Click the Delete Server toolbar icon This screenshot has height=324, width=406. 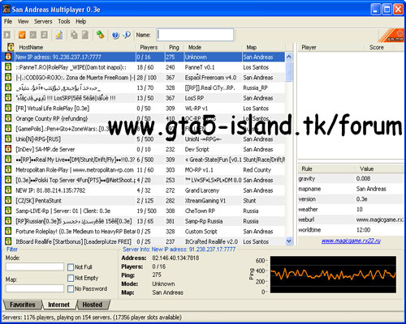[x=33, y=35]
